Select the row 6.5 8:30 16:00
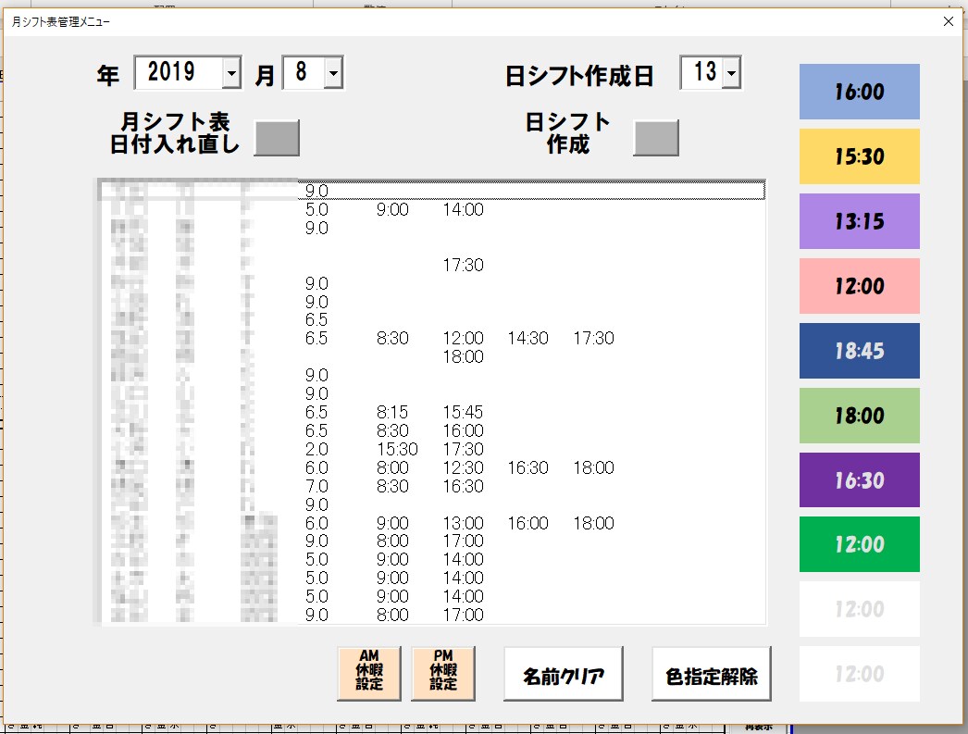 (x=432, y=431)
